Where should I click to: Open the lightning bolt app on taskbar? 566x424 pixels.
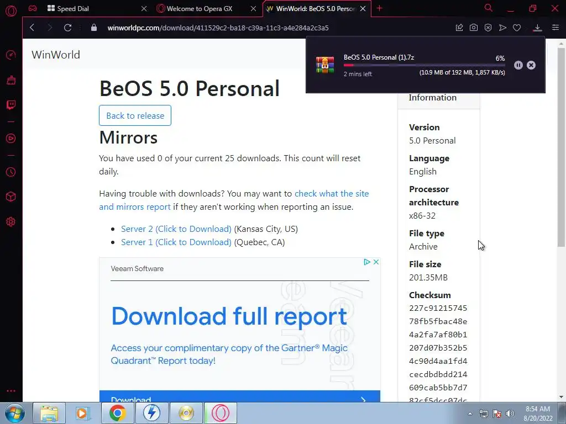click(x=151, y=413)
